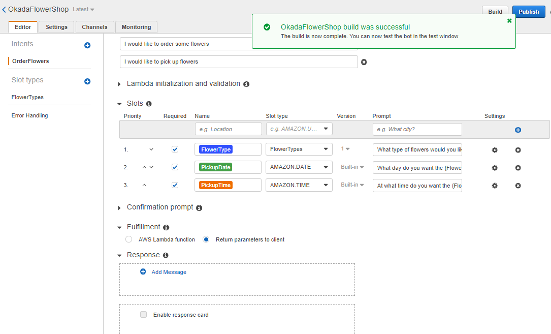Switch to the Channels tab
Viewport: 551px width, 334px height.
[x=94, y=27]
